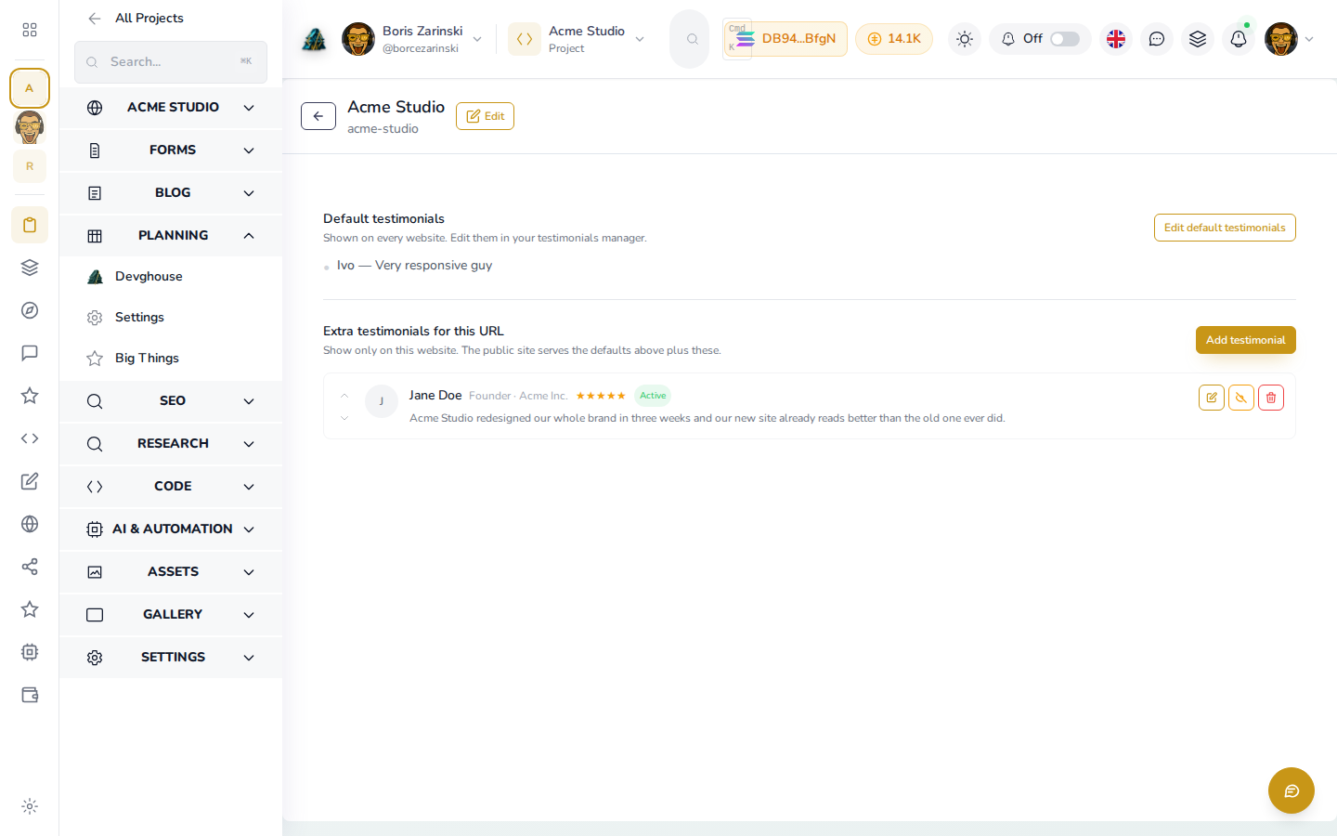Click the Edit button next to Acme Studio

pyautogui.click(x=485, y=116)
